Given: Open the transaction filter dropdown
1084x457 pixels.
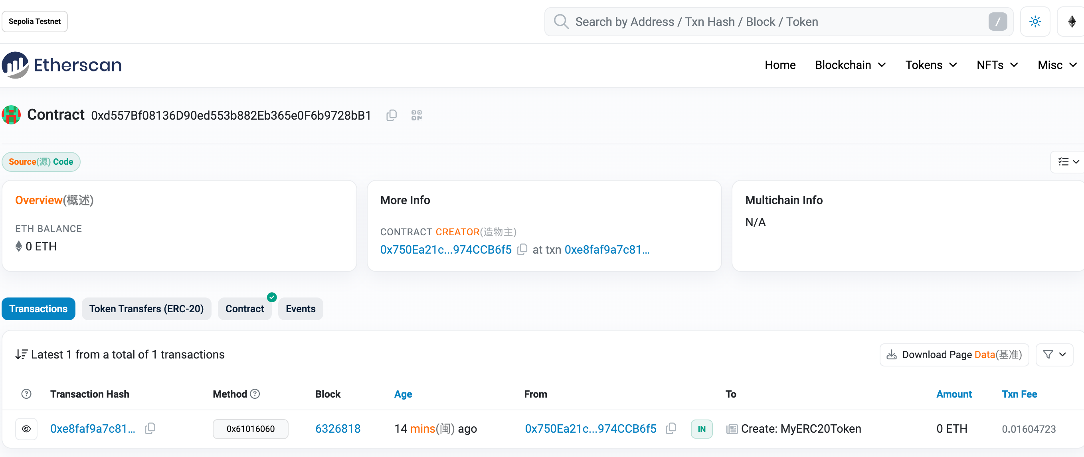Looking at the screenshot, I should coord(1054,355).
